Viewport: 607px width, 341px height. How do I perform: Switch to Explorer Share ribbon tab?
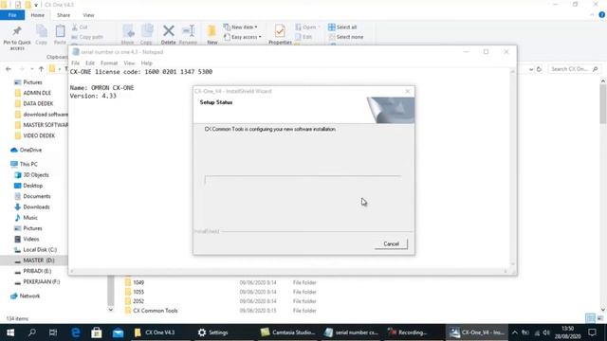coord(64,15)
